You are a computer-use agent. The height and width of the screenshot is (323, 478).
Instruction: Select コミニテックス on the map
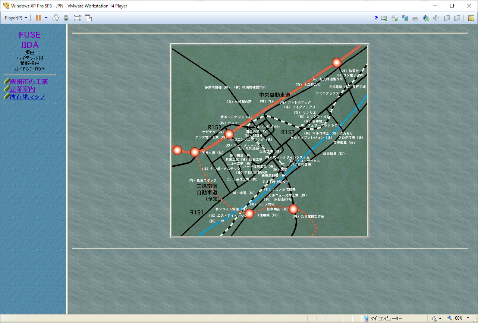pyautogui.click(x=327, y=93)
